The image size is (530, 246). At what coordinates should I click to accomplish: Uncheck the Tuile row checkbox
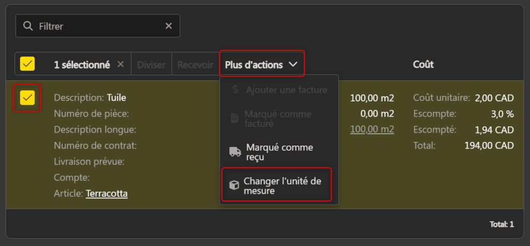27,97
